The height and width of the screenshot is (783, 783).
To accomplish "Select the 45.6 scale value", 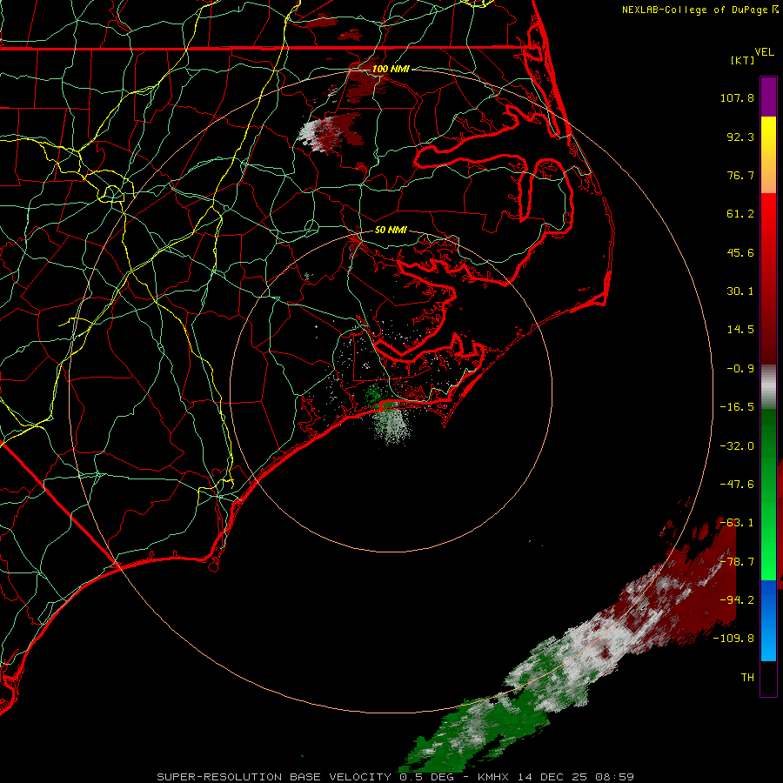I will 740,252.
